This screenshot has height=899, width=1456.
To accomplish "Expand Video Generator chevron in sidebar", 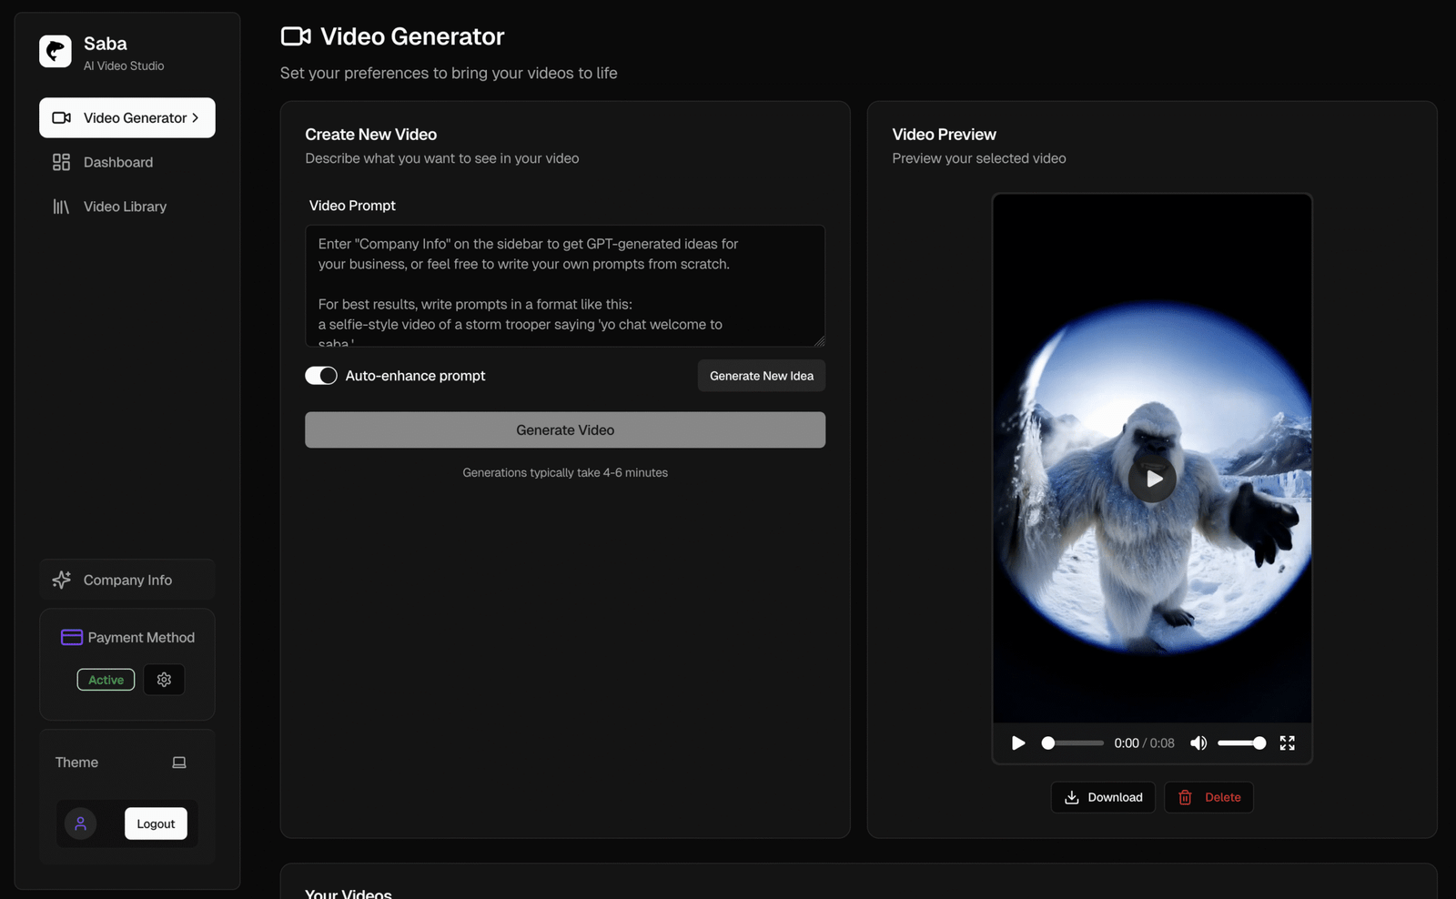I will point(195,118).
